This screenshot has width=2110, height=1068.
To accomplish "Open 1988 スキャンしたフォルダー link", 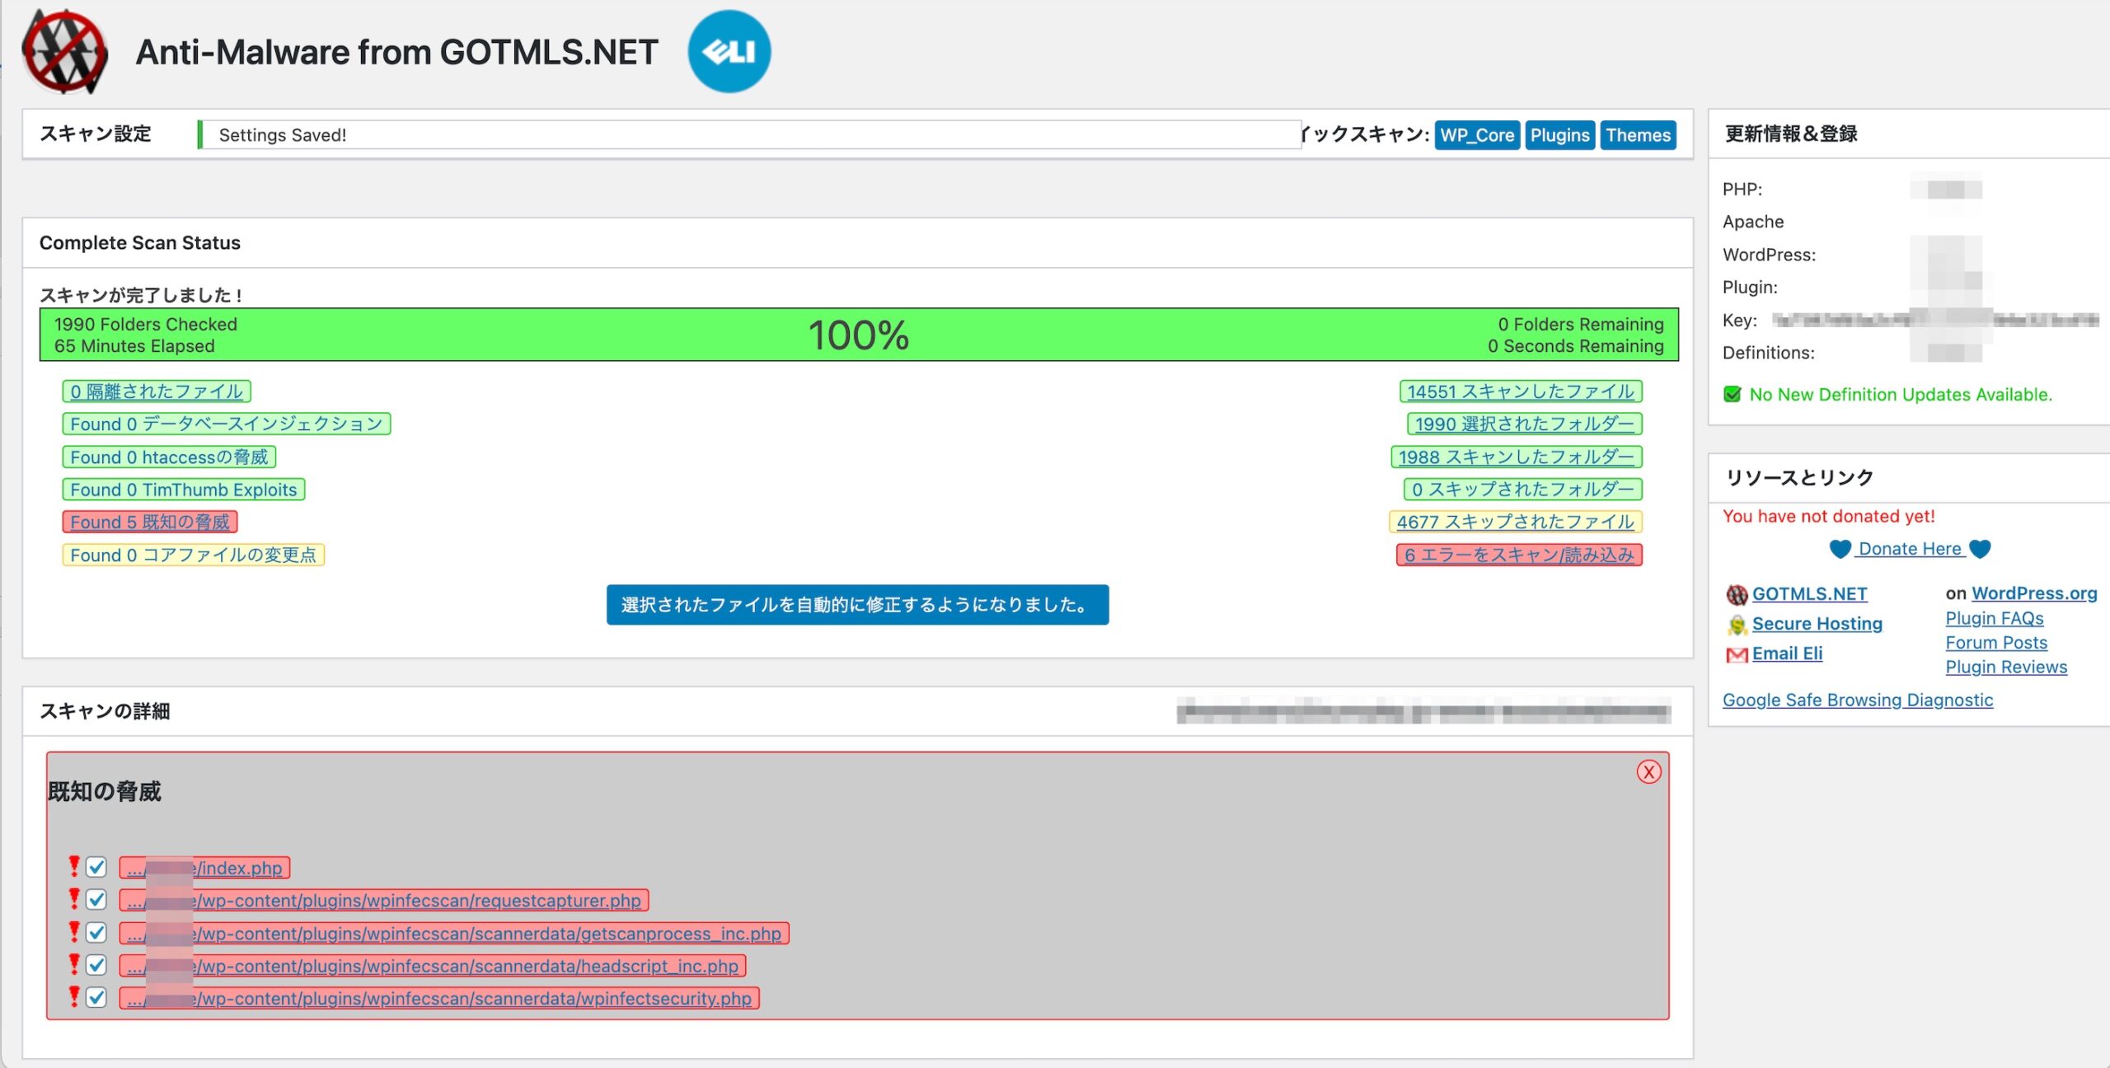I will coord(1517,457).
